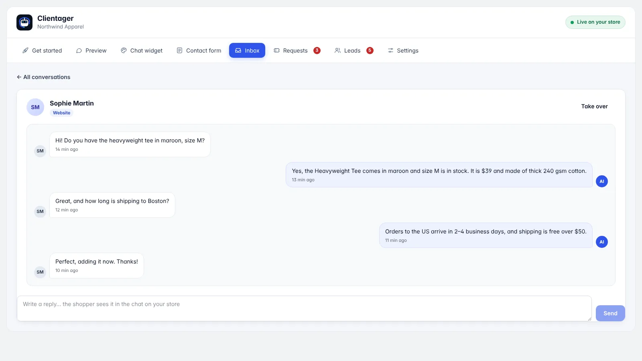
Task: Click the inbox tray icon in Inbox tab
Action: 238,51
